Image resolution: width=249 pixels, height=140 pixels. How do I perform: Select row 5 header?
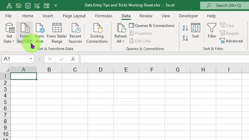(5, 102)
